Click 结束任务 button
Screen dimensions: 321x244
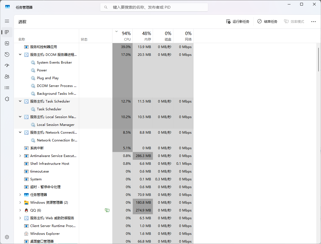(267, 22)
